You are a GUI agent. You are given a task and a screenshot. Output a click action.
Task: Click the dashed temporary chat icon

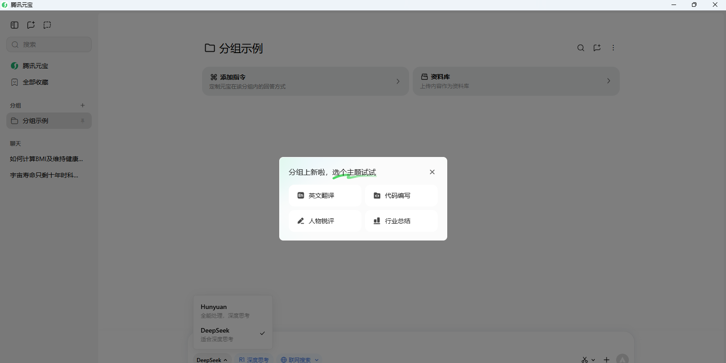(x=47, y=25)
